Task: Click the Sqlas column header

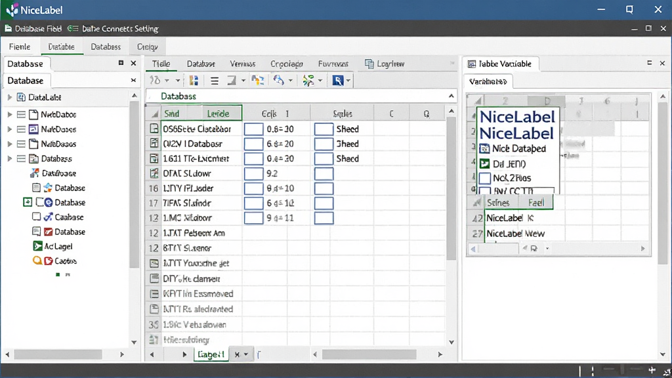Action: tap(342, 114)
